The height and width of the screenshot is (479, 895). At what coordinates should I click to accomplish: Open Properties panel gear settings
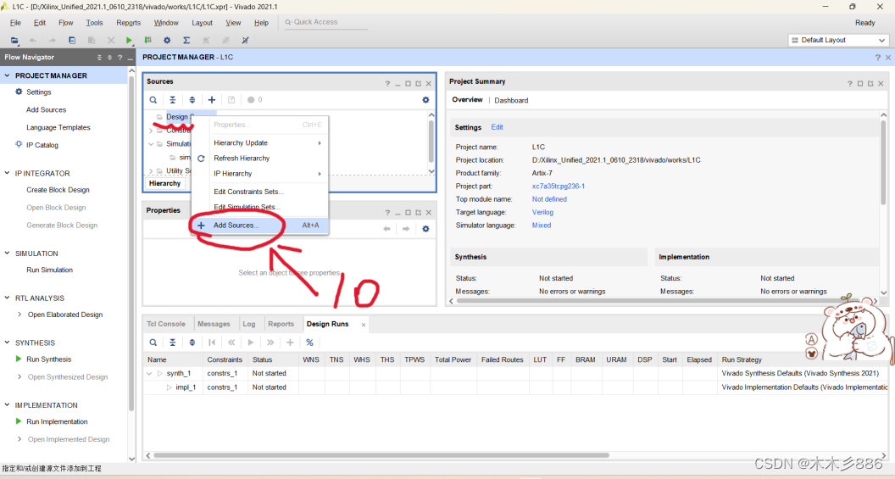425,229
